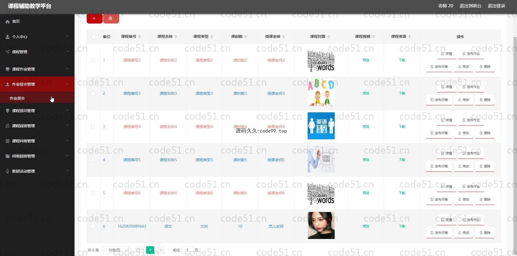517x256 pixels.
Task: Click the paper-plane icon beside 课程管理
Action: 8,52
